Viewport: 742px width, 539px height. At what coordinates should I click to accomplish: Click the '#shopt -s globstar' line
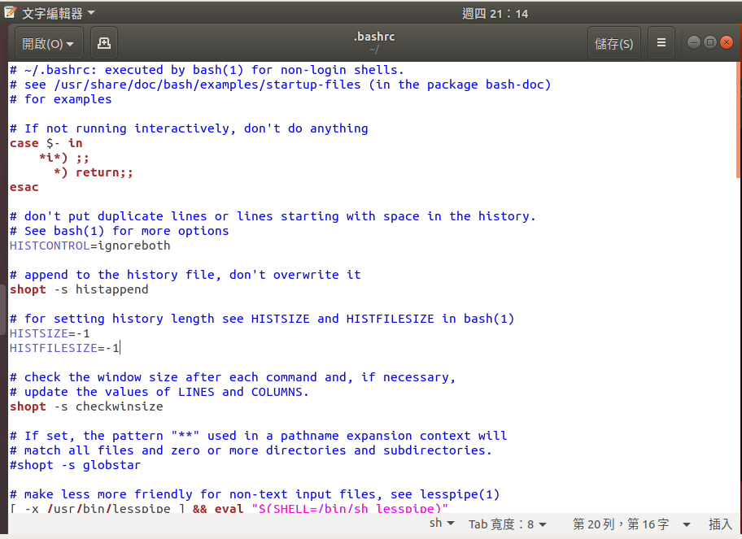(x=75, y=465)
